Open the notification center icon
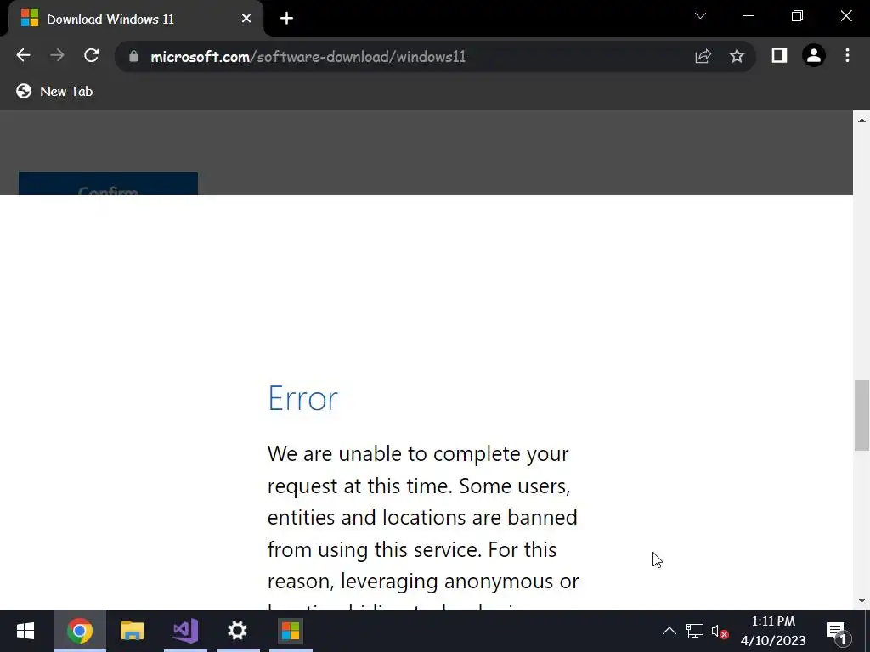870x652 pixels. point(838,632)
